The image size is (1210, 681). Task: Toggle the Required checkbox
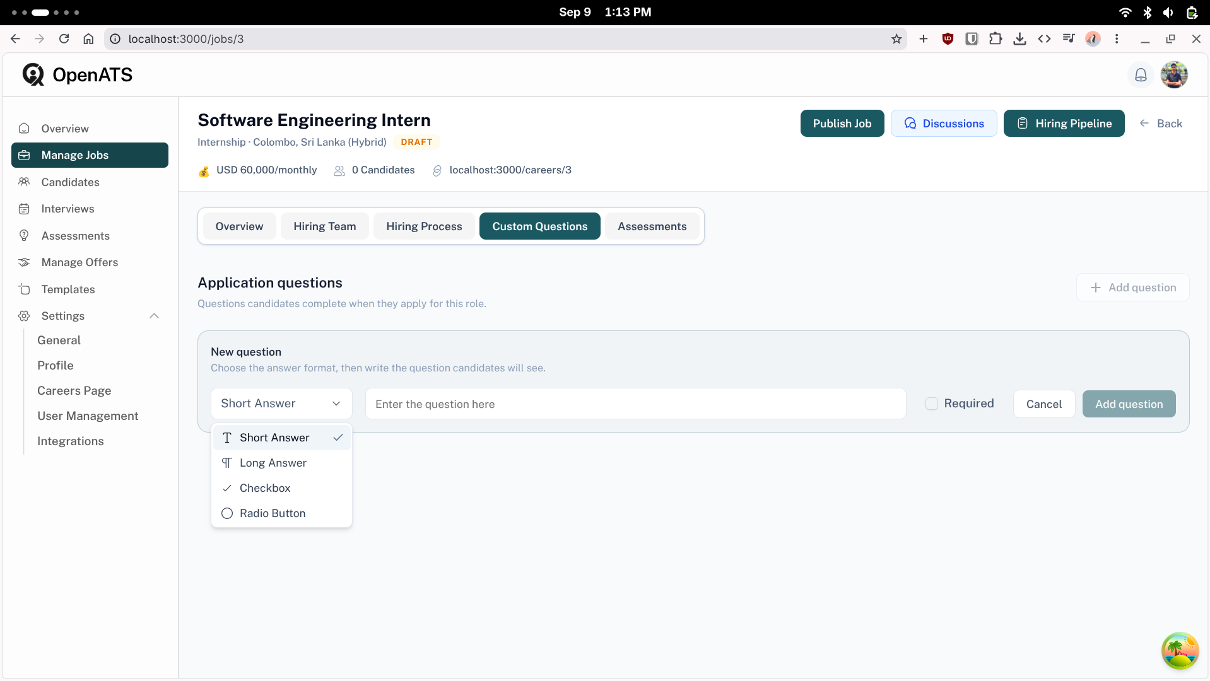coord(931,404)
